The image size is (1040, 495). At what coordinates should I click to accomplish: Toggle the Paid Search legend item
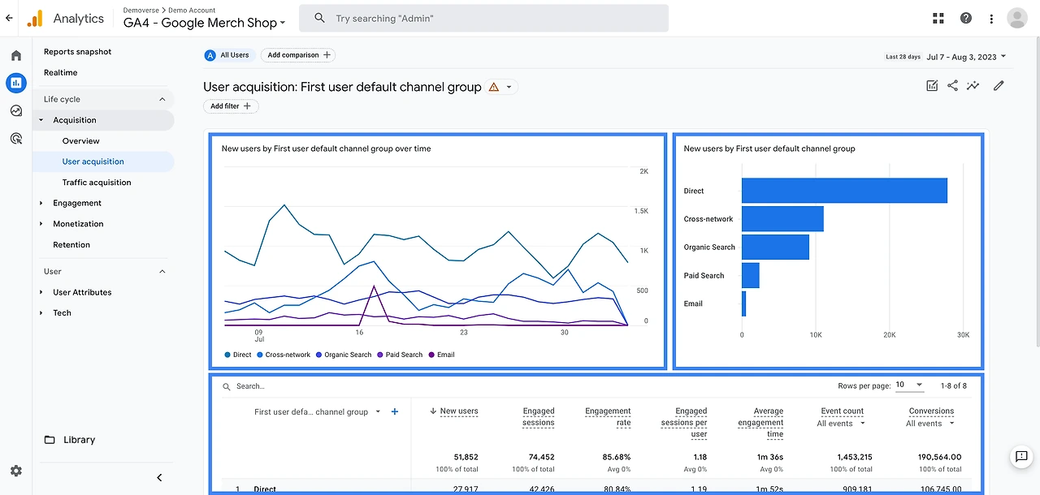point(400,355)
